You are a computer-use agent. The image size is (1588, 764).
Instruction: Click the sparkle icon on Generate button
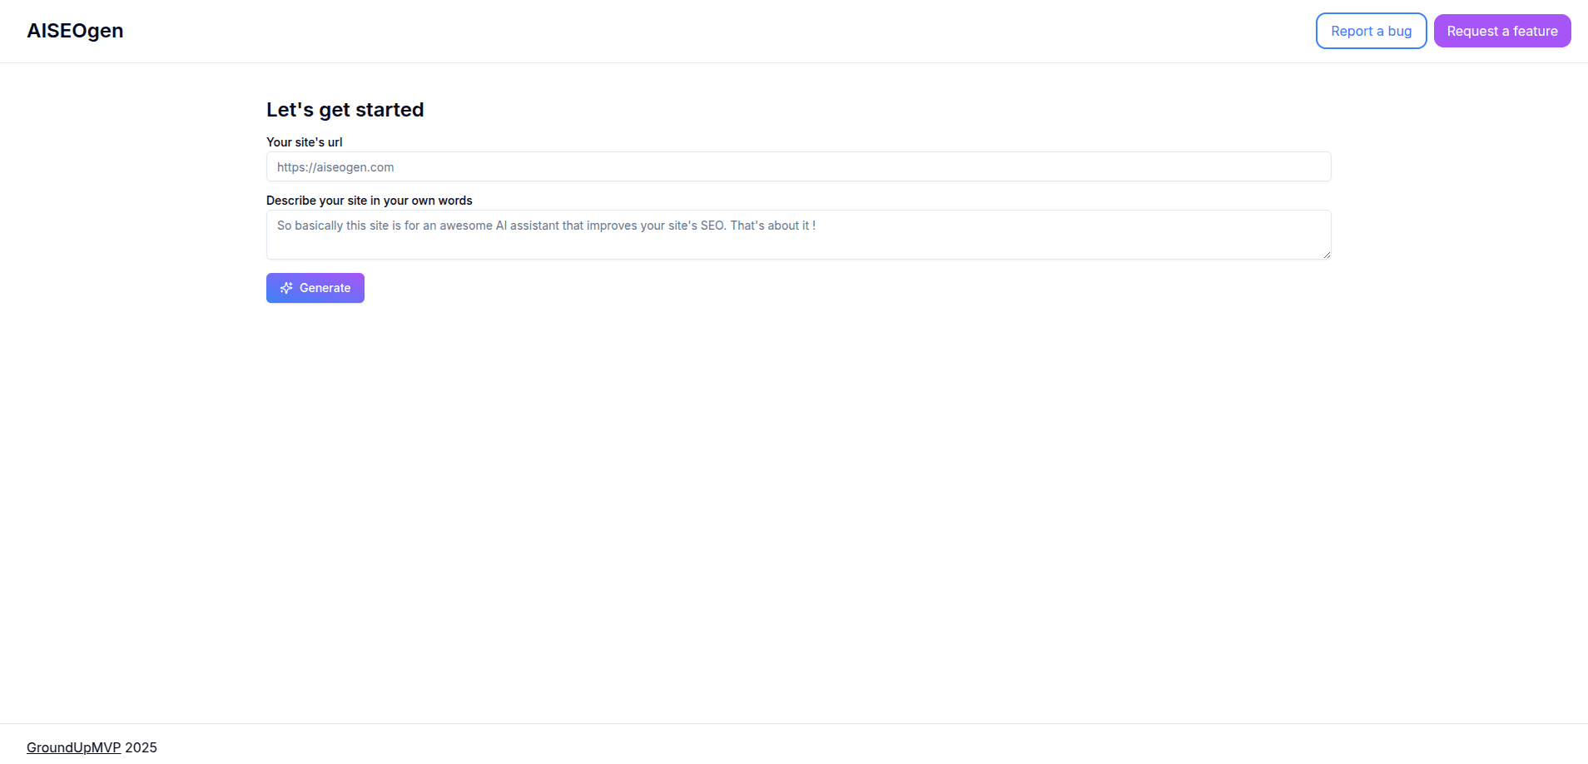(x=286, y=288)
